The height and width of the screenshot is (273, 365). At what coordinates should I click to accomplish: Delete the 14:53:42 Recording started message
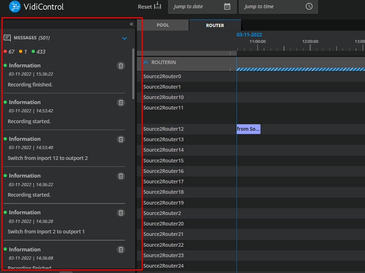(120, 102)
